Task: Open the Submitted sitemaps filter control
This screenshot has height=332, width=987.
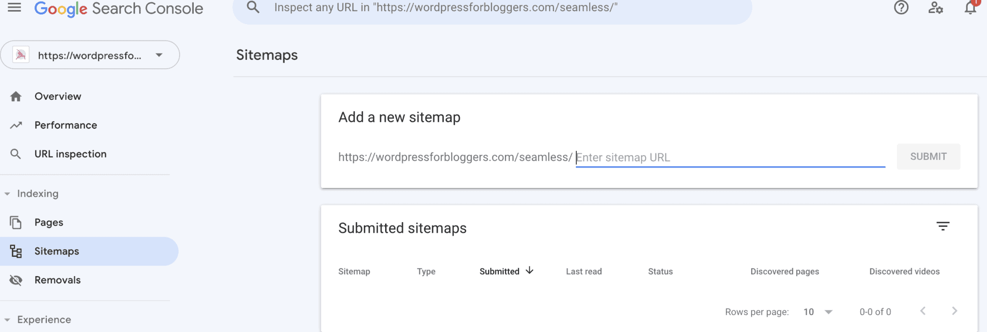Action: point(944,226)
